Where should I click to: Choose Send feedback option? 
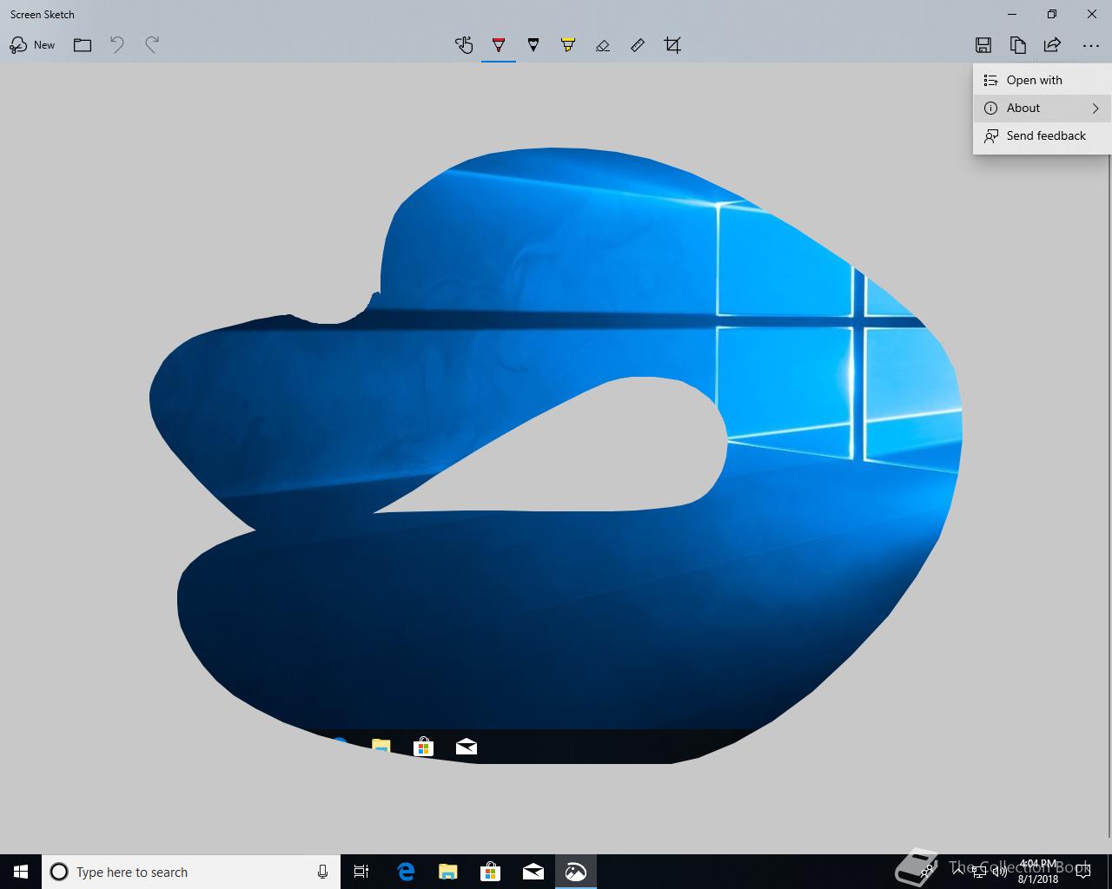(x=1042, y=135)
